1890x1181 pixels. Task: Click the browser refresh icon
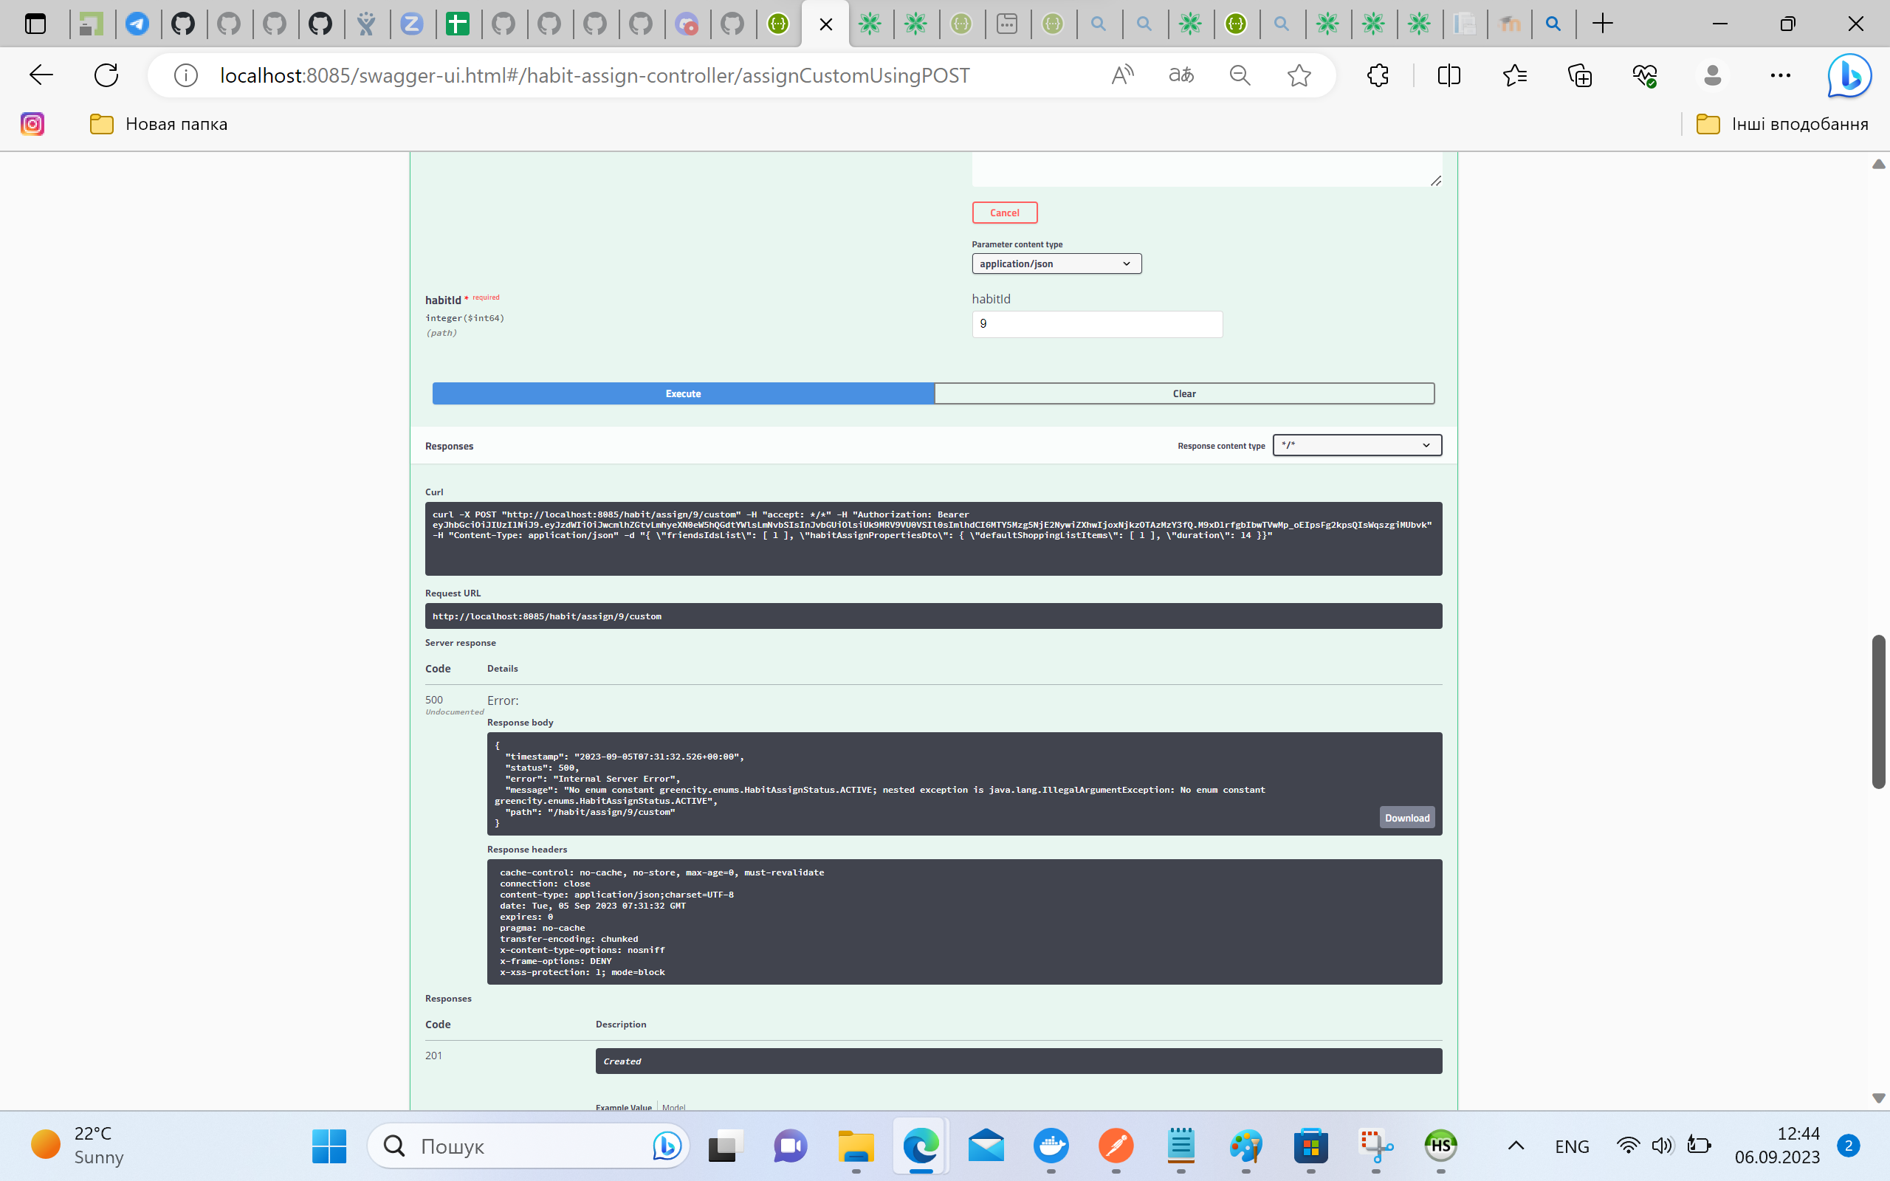coord(106,76)
